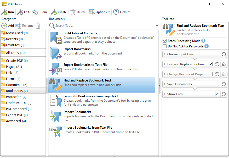The image size is (229, 158).
Task: Click the Clone tool icon
Action: tap(35, 12)
